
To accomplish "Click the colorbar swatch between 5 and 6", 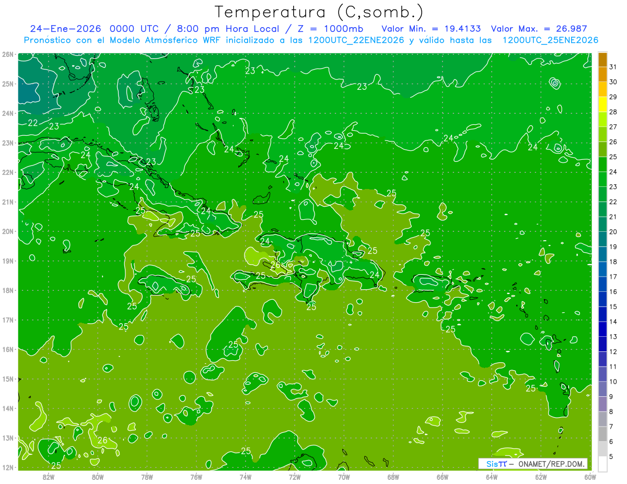I will click(602, 449).
